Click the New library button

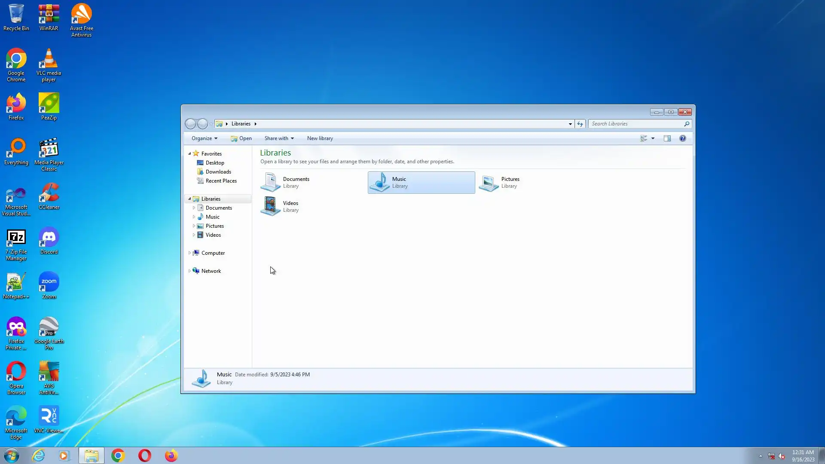coord(320,138)
